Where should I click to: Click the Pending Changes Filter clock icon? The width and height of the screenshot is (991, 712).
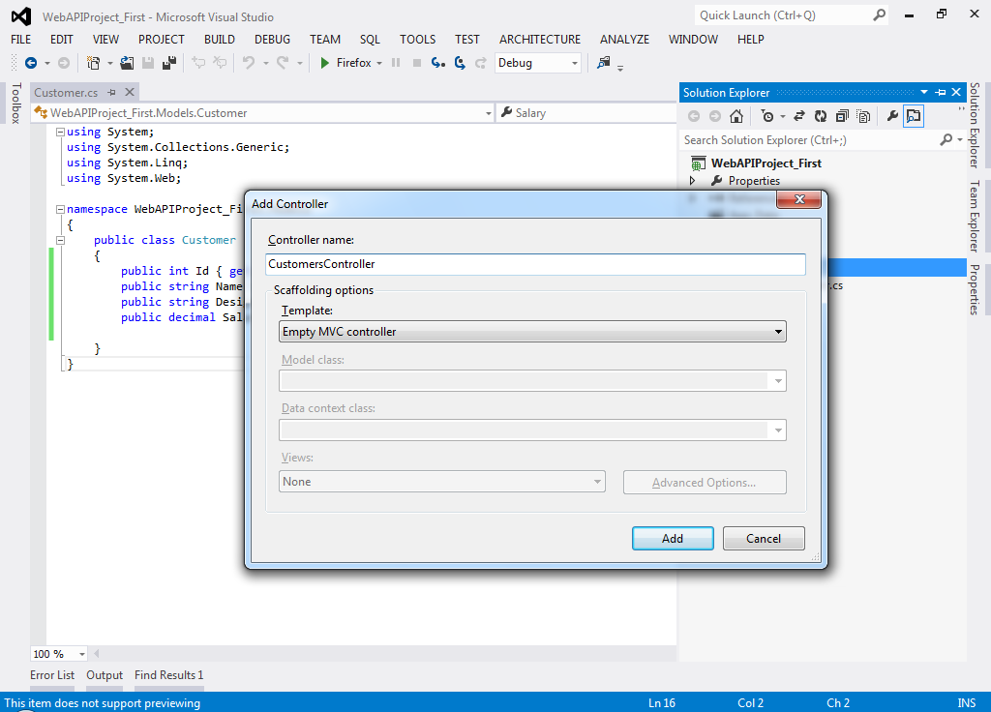(767, 116)
